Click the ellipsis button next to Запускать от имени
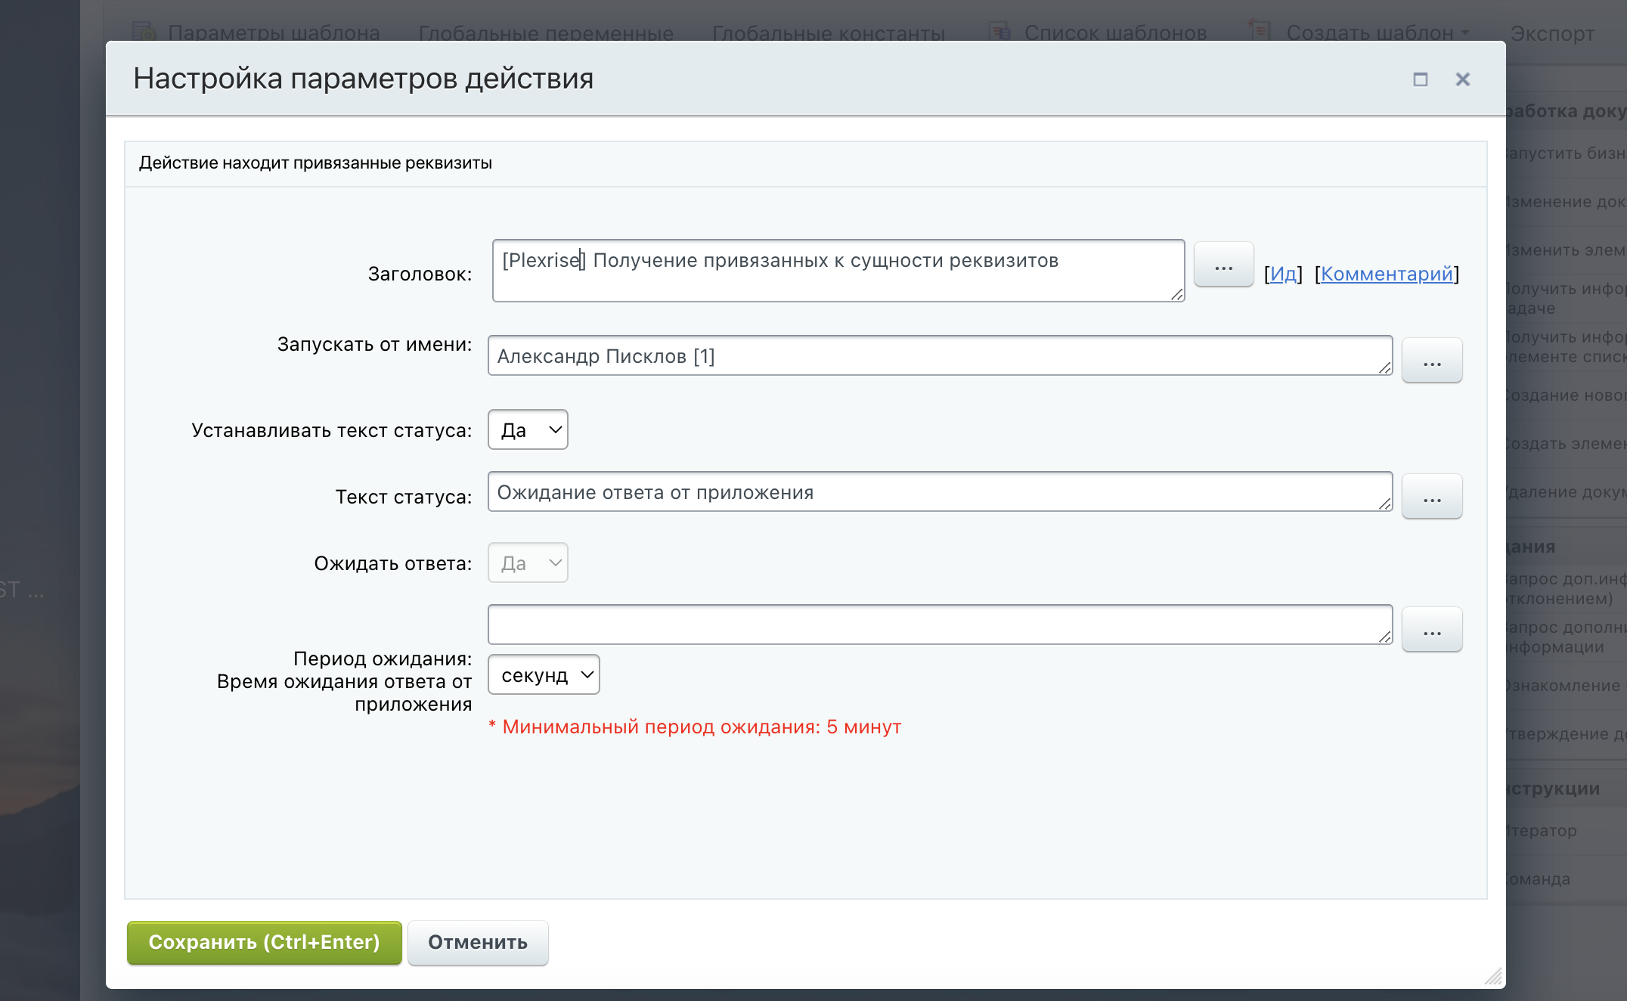 click(x=1431, y=361)
